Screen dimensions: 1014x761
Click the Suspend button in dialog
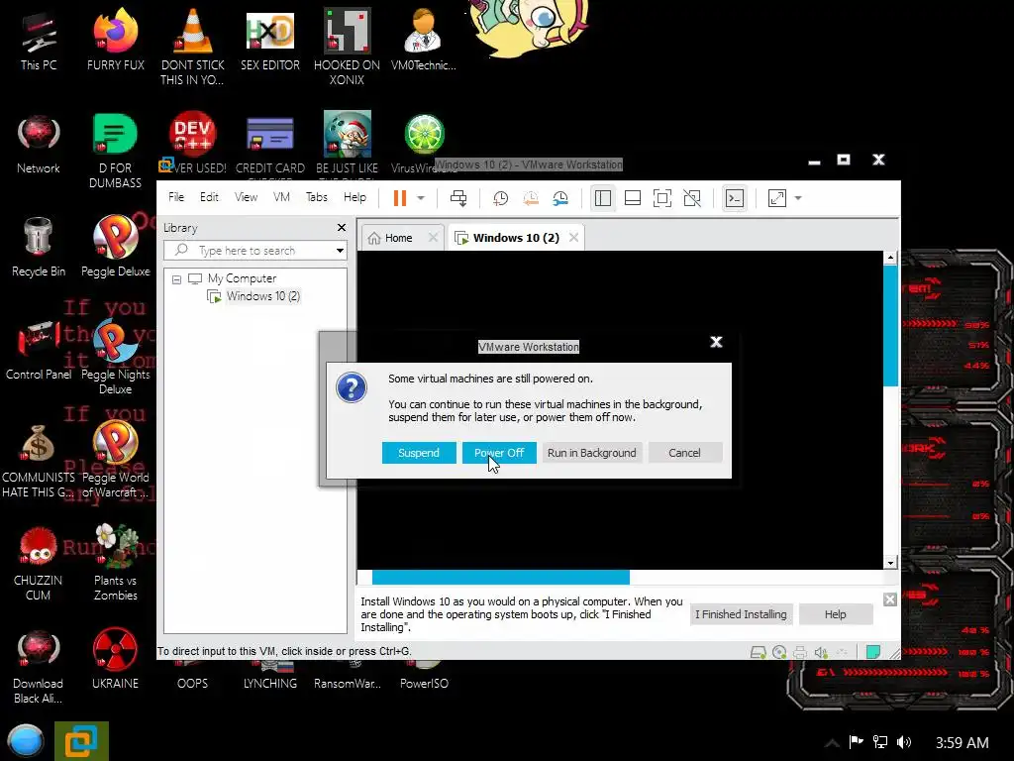[x=419, y=453]
